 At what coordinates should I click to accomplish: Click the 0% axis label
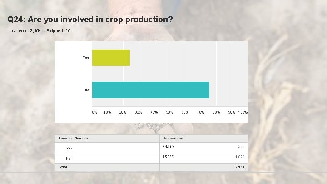pos(94,112)
